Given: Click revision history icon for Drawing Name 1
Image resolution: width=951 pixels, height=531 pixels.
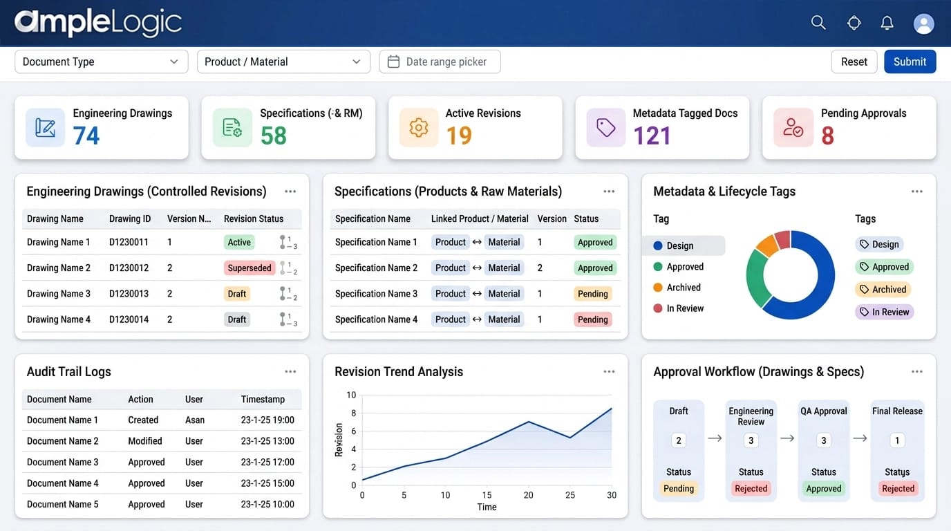Looking at the screenshot, I should 288,242.
